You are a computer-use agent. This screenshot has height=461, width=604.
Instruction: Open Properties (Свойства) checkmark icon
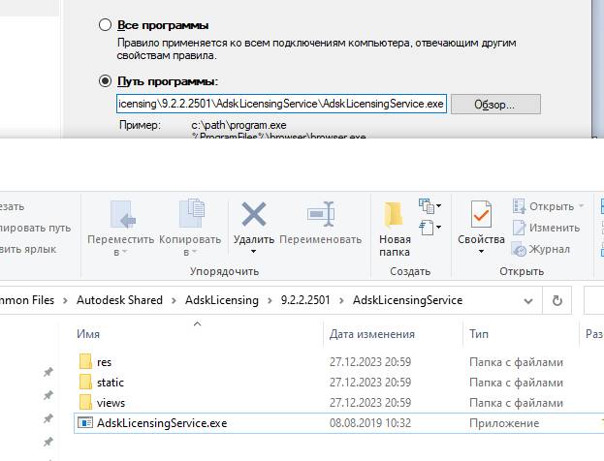pyautogui.click(x=481, y=215)
